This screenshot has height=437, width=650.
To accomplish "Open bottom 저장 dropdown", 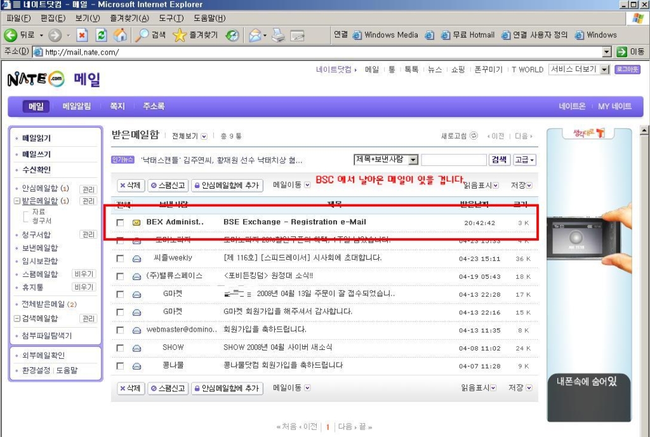I will pyautogui.click(x=529, y=388).
